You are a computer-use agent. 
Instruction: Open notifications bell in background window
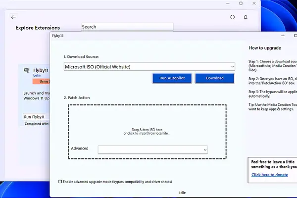[246, 17]
